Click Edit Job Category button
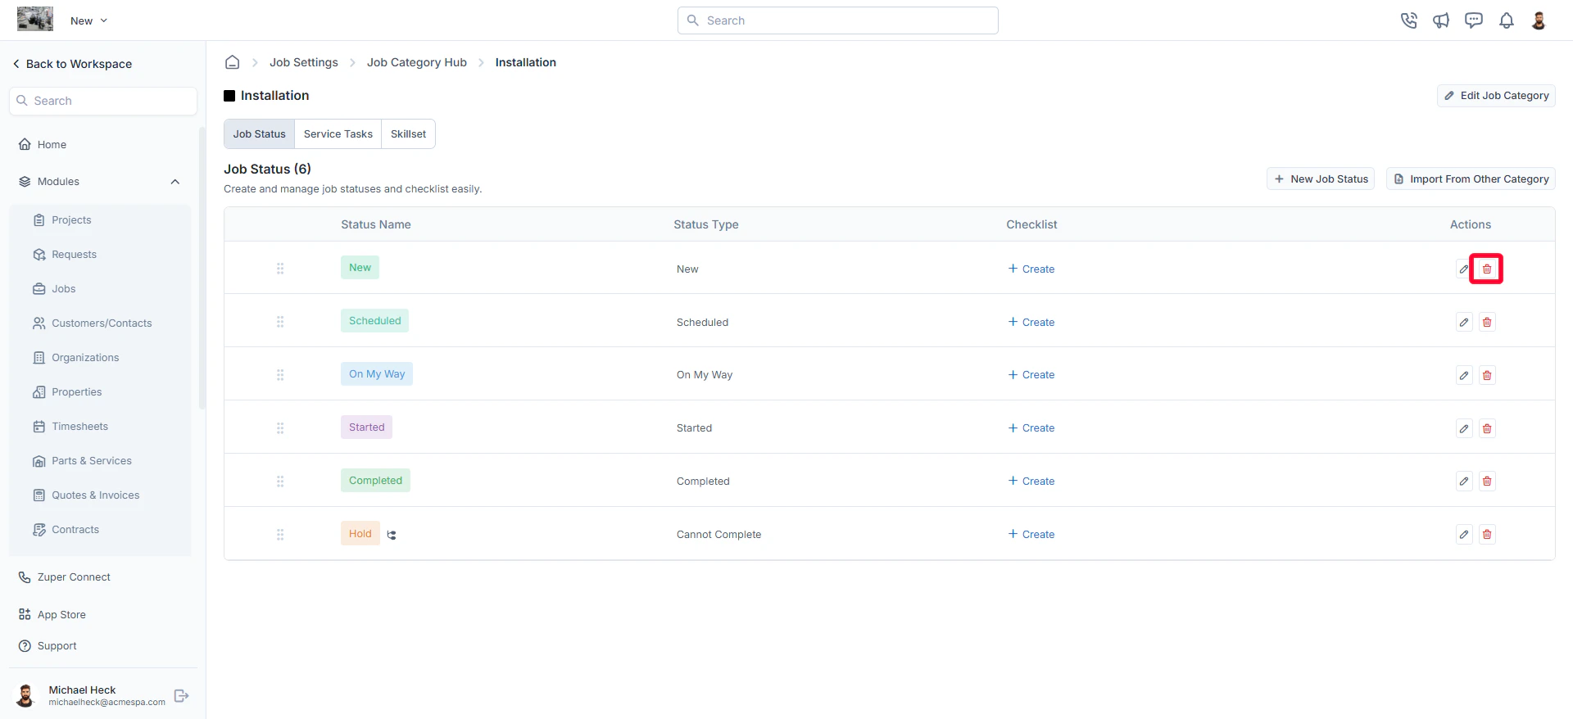 coord(1496,96)
